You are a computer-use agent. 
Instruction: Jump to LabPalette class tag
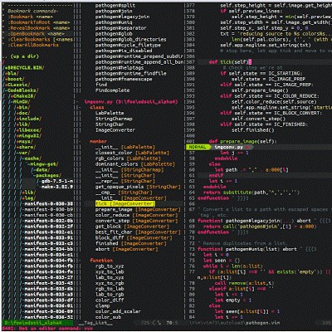point(110,113)
